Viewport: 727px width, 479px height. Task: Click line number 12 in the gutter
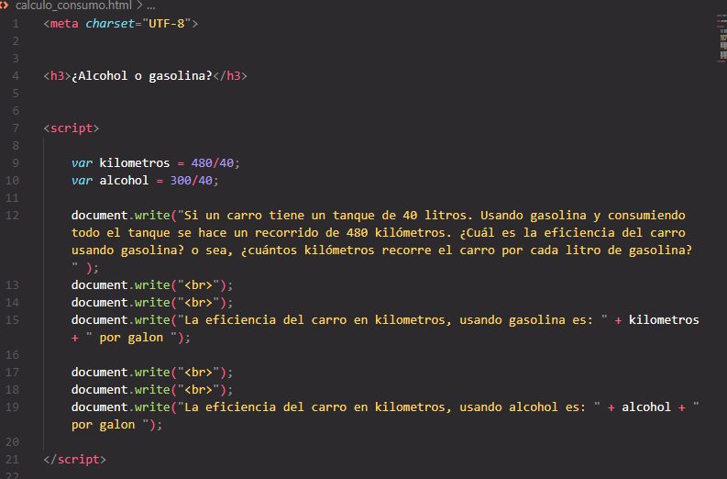click(12, 216)
